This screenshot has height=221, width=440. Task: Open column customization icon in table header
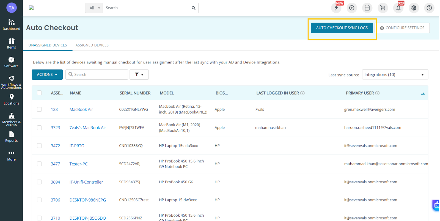[423, 94]
